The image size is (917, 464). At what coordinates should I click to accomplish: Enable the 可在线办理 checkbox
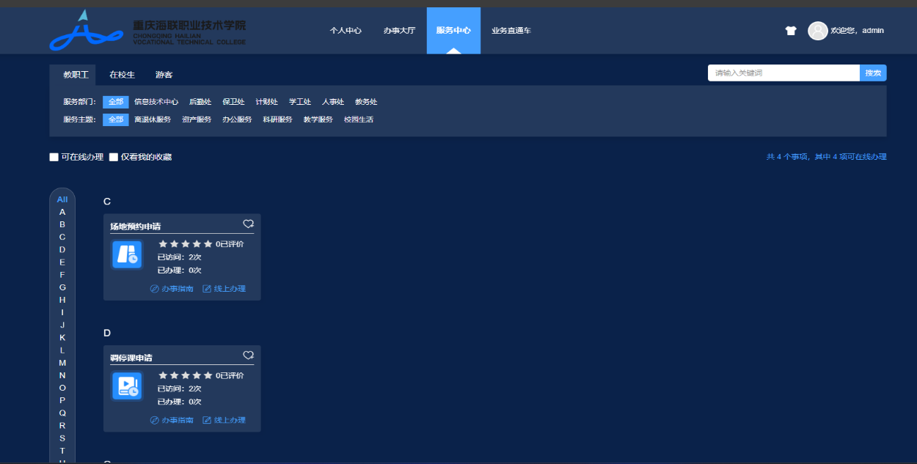[x=54, y=157]
